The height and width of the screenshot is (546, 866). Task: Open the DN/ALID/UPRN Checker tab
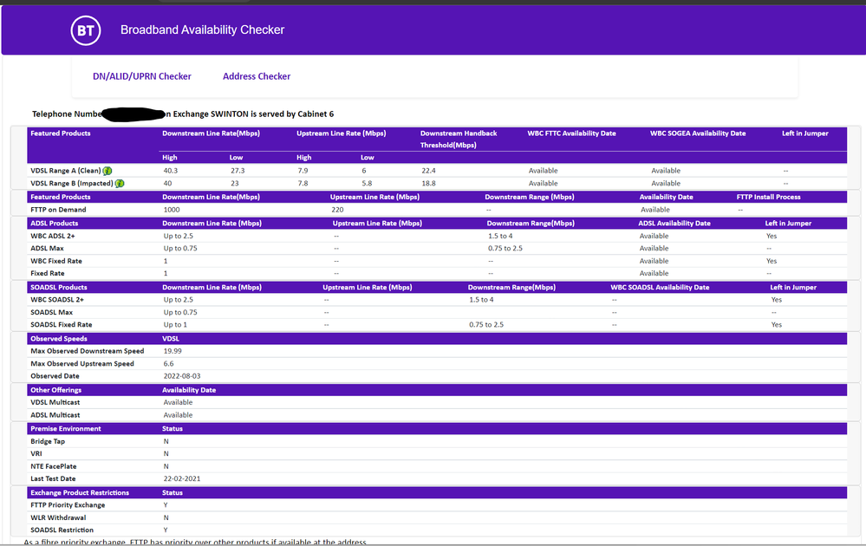[x=142, y=76]
